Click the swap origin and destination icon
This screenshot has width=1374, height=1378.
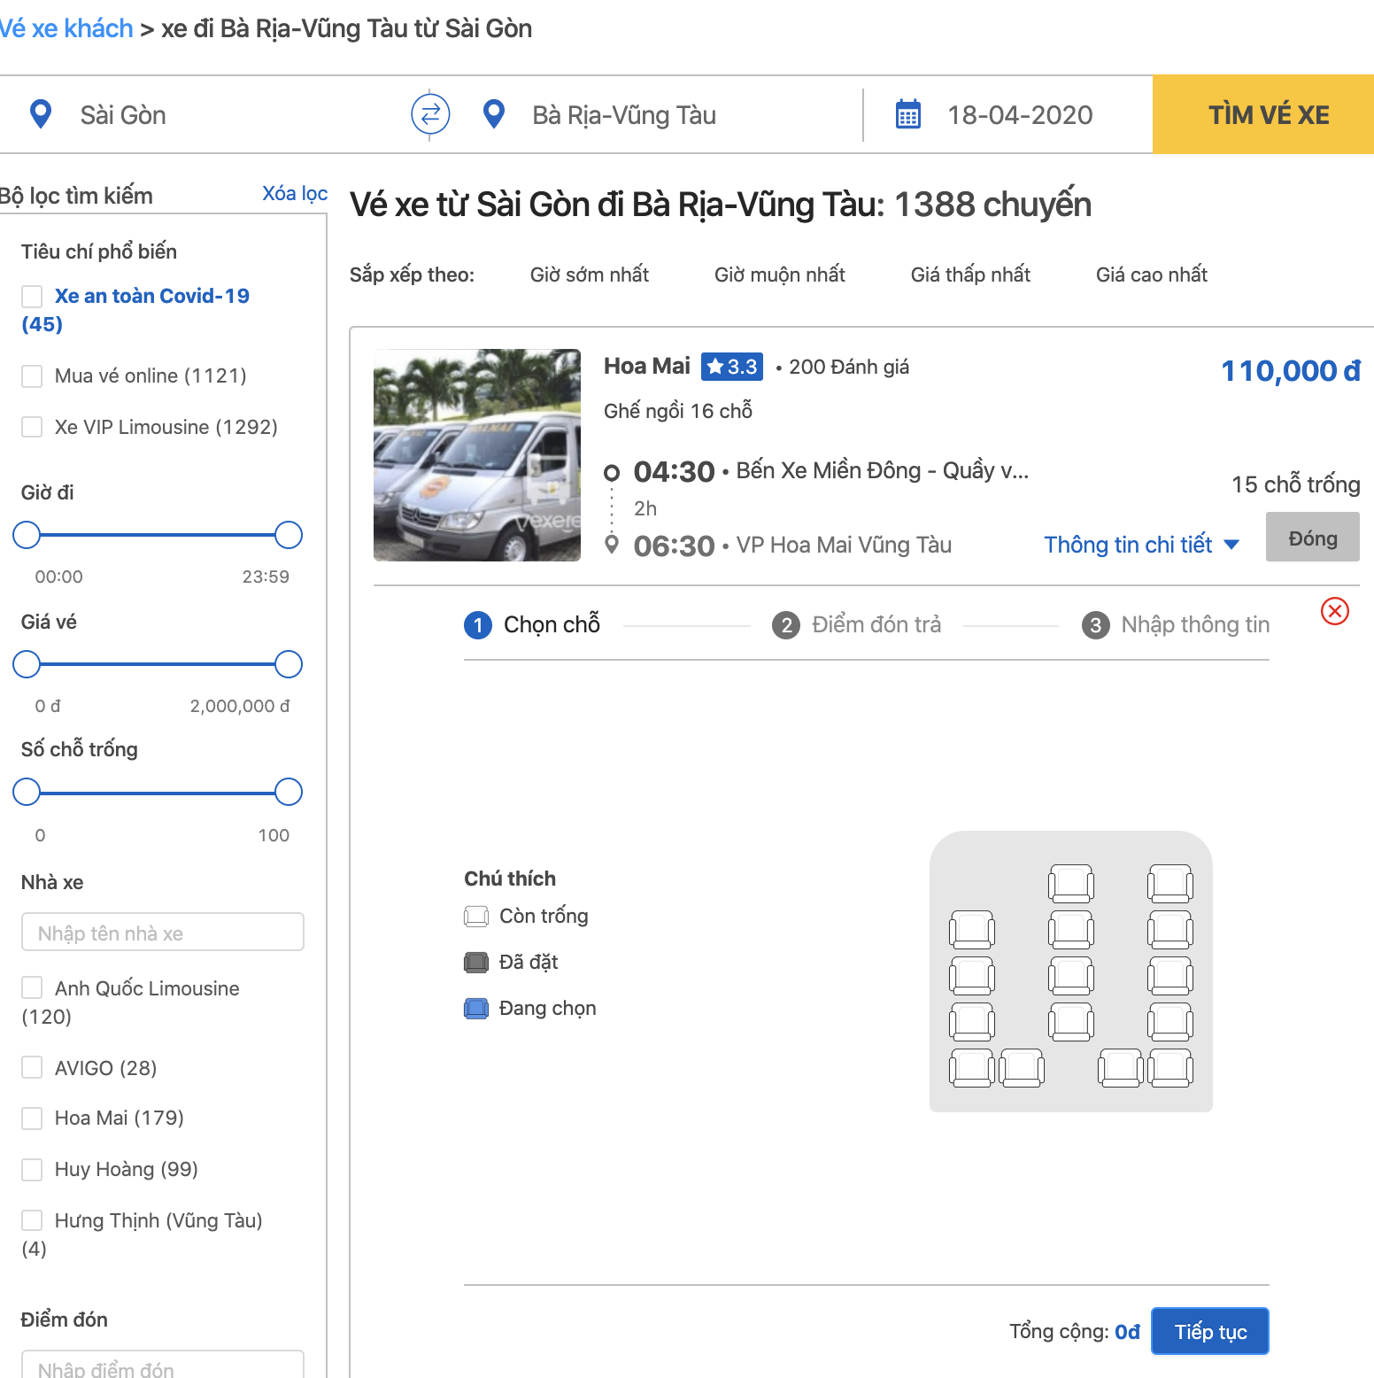point(430,114)
